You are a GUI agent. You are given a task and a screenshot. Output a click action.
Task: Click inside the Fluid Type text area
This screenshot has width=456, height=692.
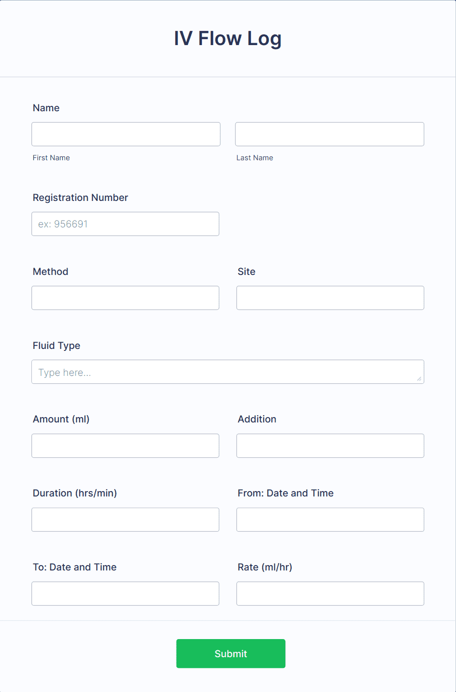(x=228, y=371)
